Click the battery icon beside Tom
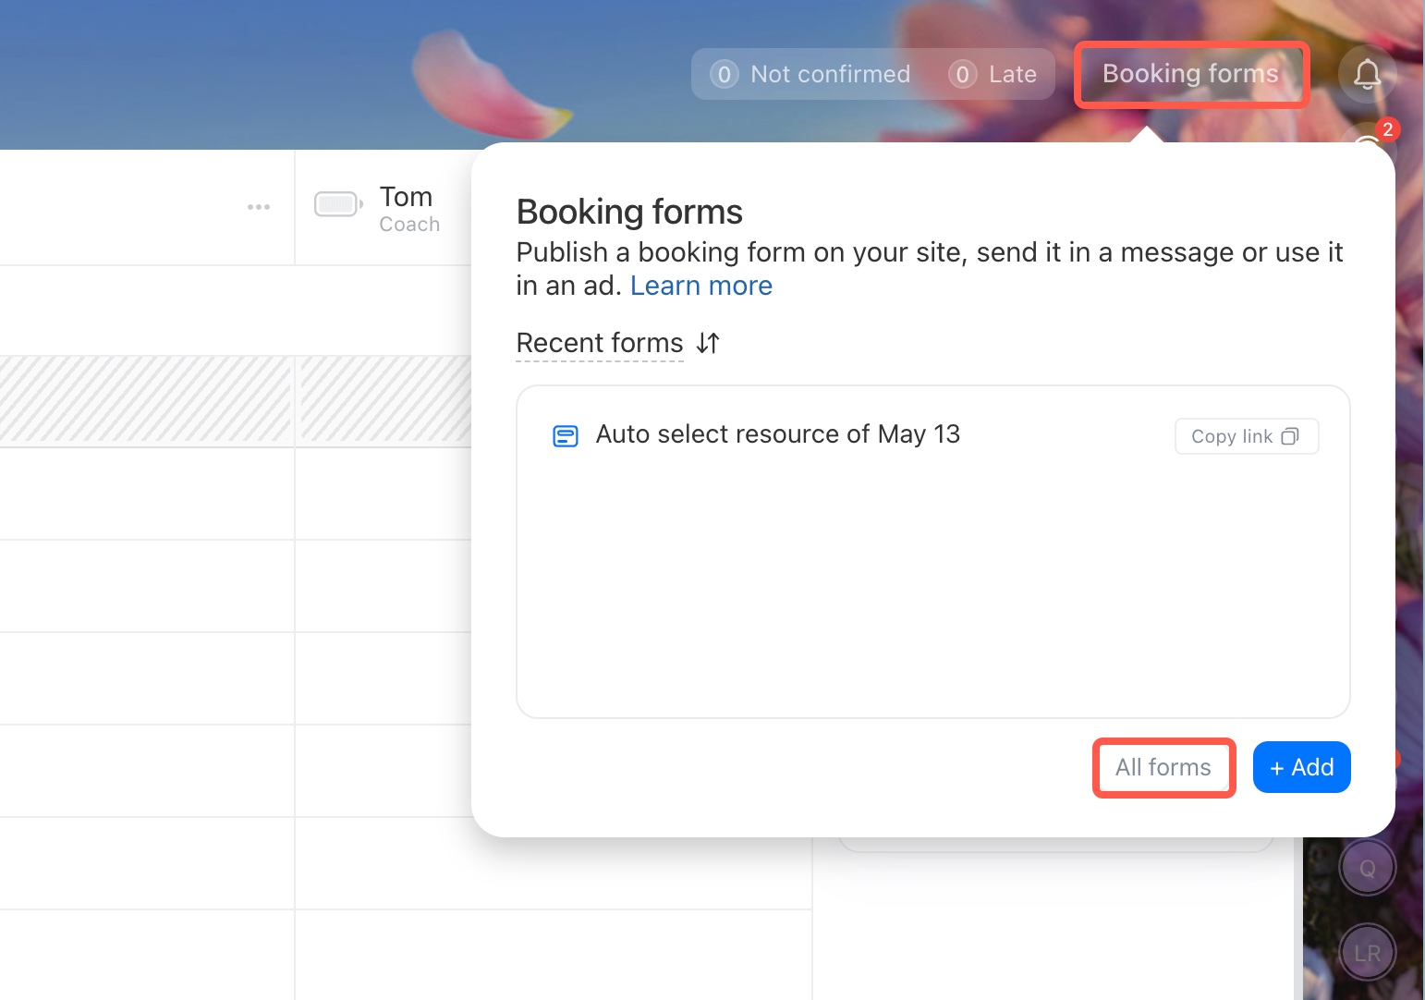The image size is (1425, 1000). click(x=337, y=204)
